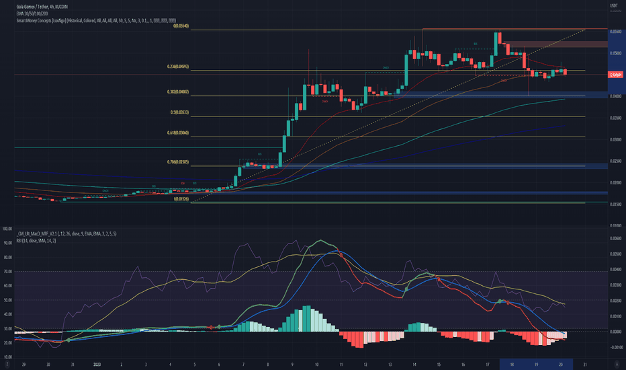This screenshot has width=626, height=370.
Task: Click the '2023' date label on time axis
Action: pyautogui.click(x=97, y=365)
